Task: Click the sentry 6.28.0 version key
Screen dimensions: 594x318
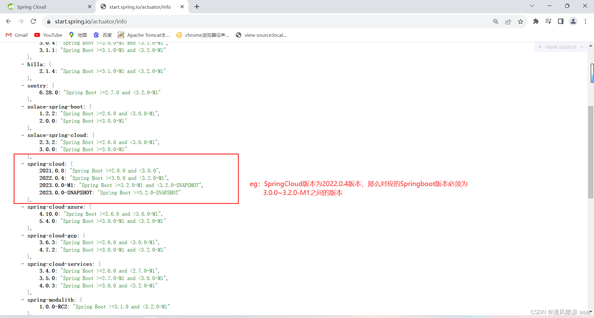Action: pos(49,92)
